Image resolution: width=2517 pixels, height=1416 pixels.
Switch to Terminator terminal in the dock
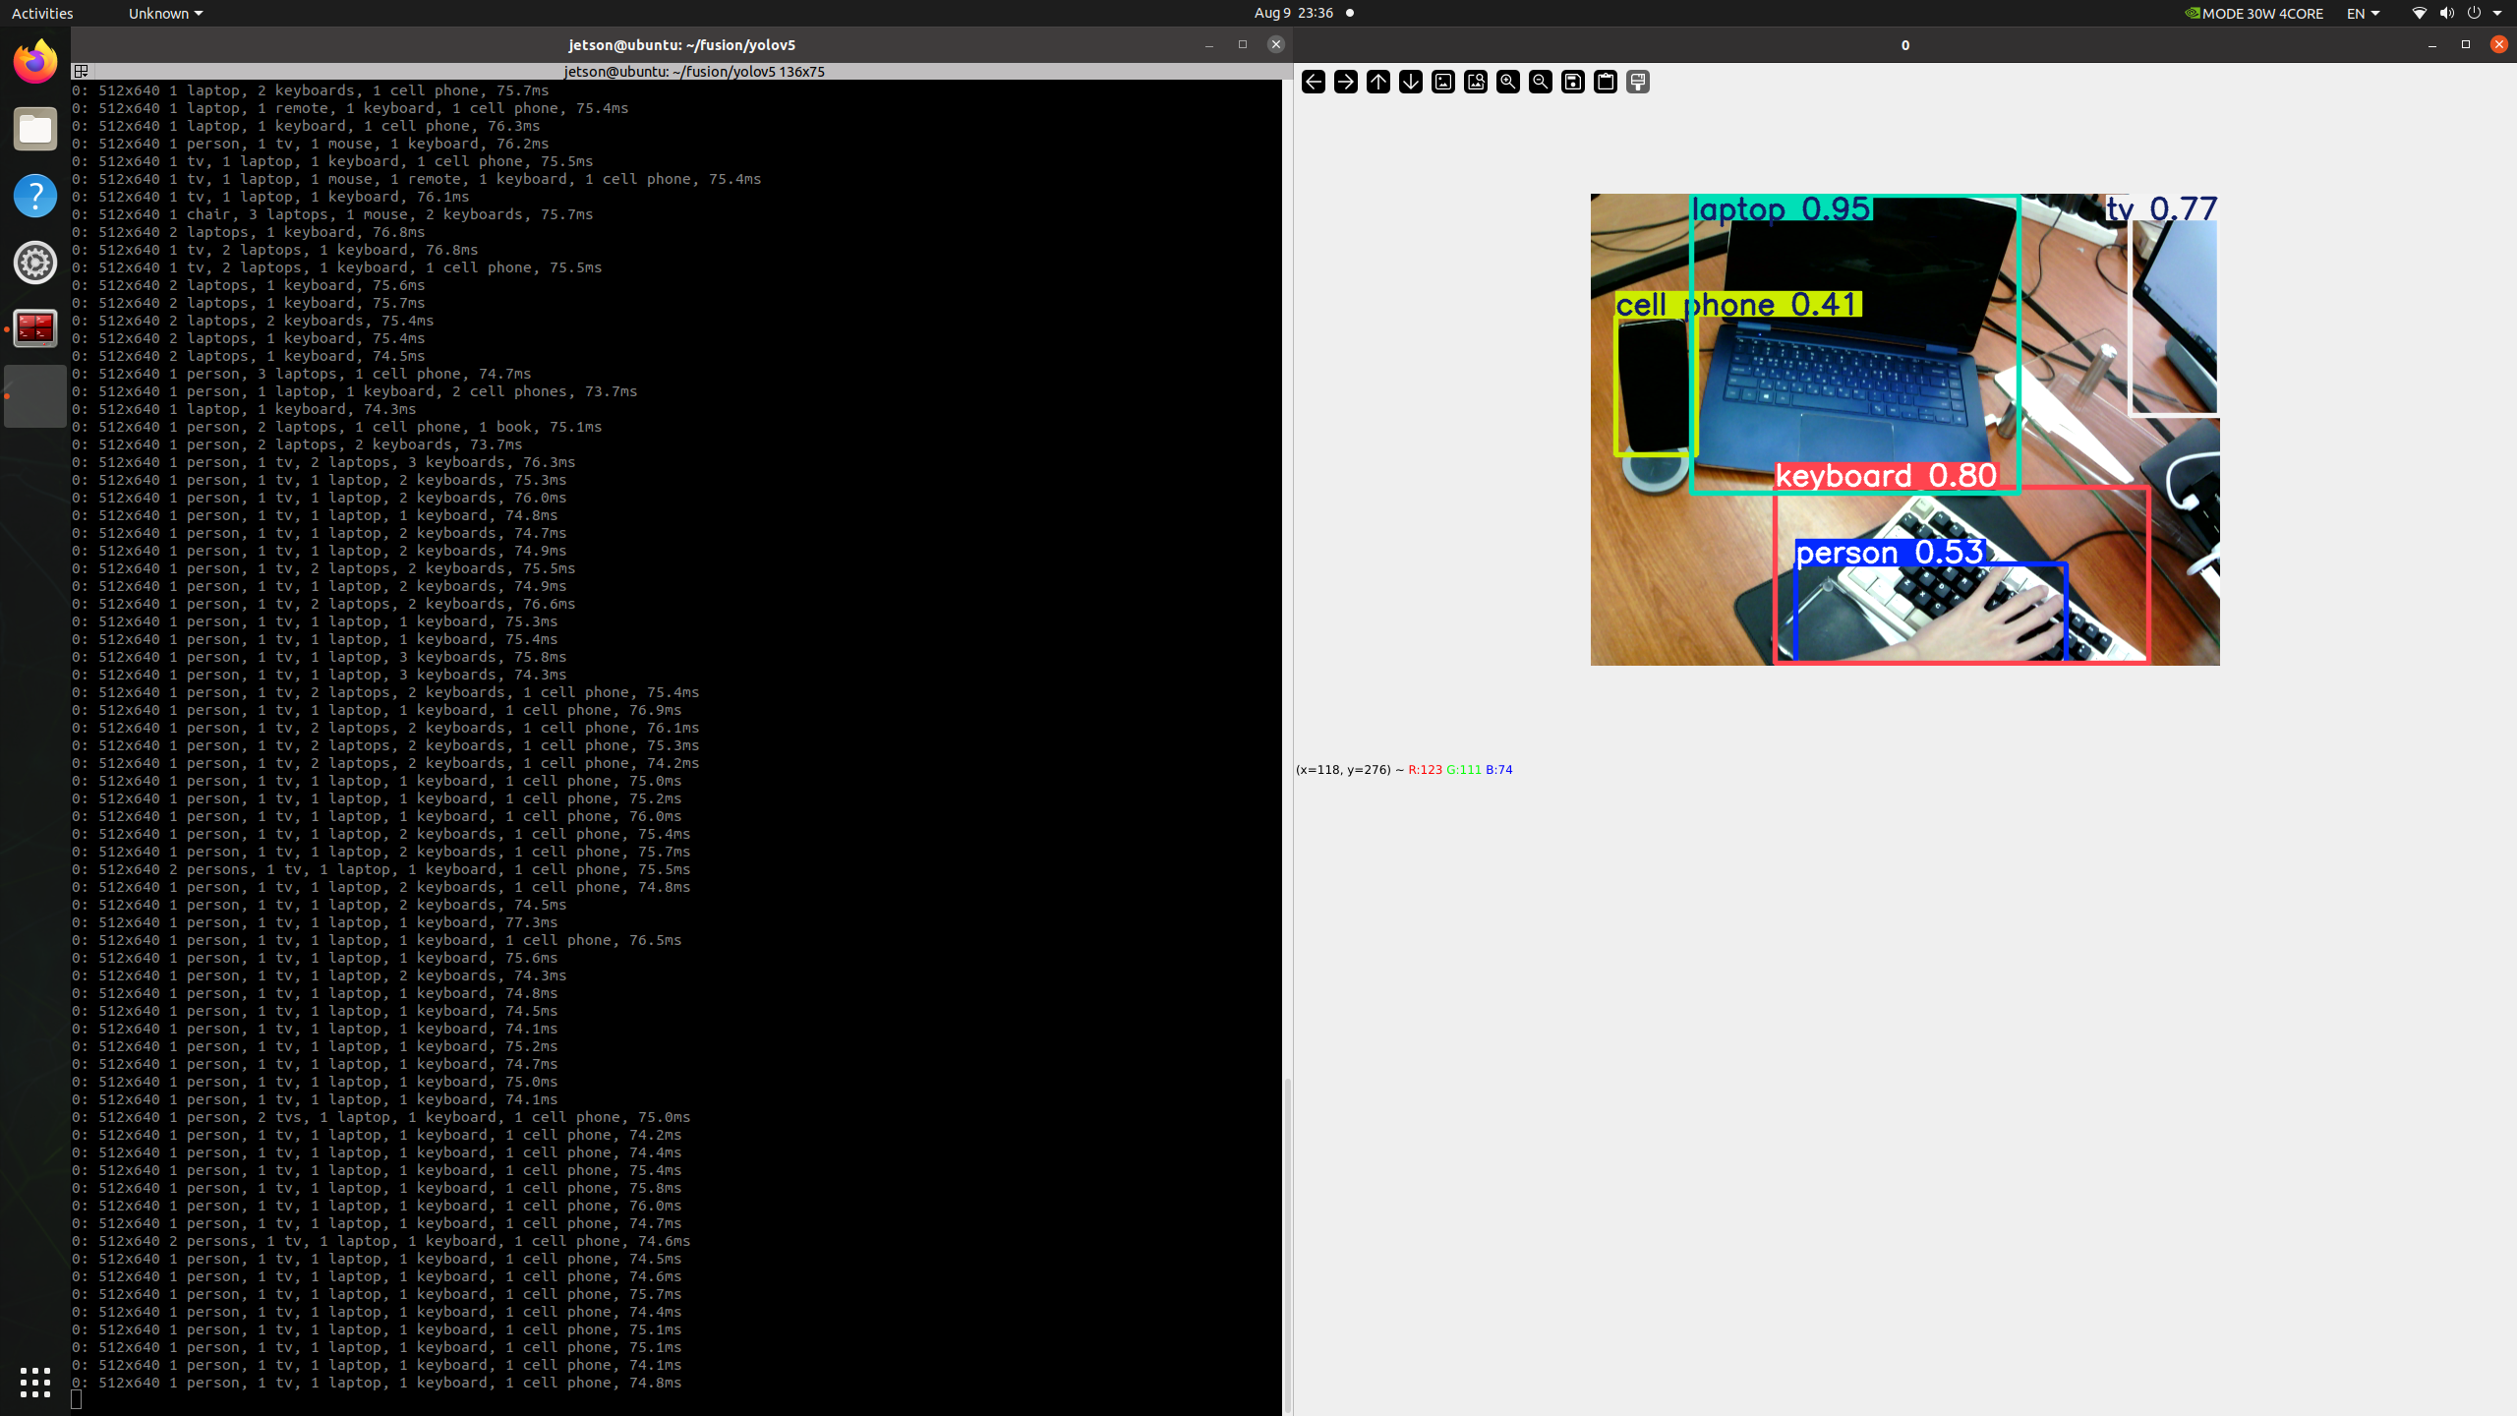[35, 329]
